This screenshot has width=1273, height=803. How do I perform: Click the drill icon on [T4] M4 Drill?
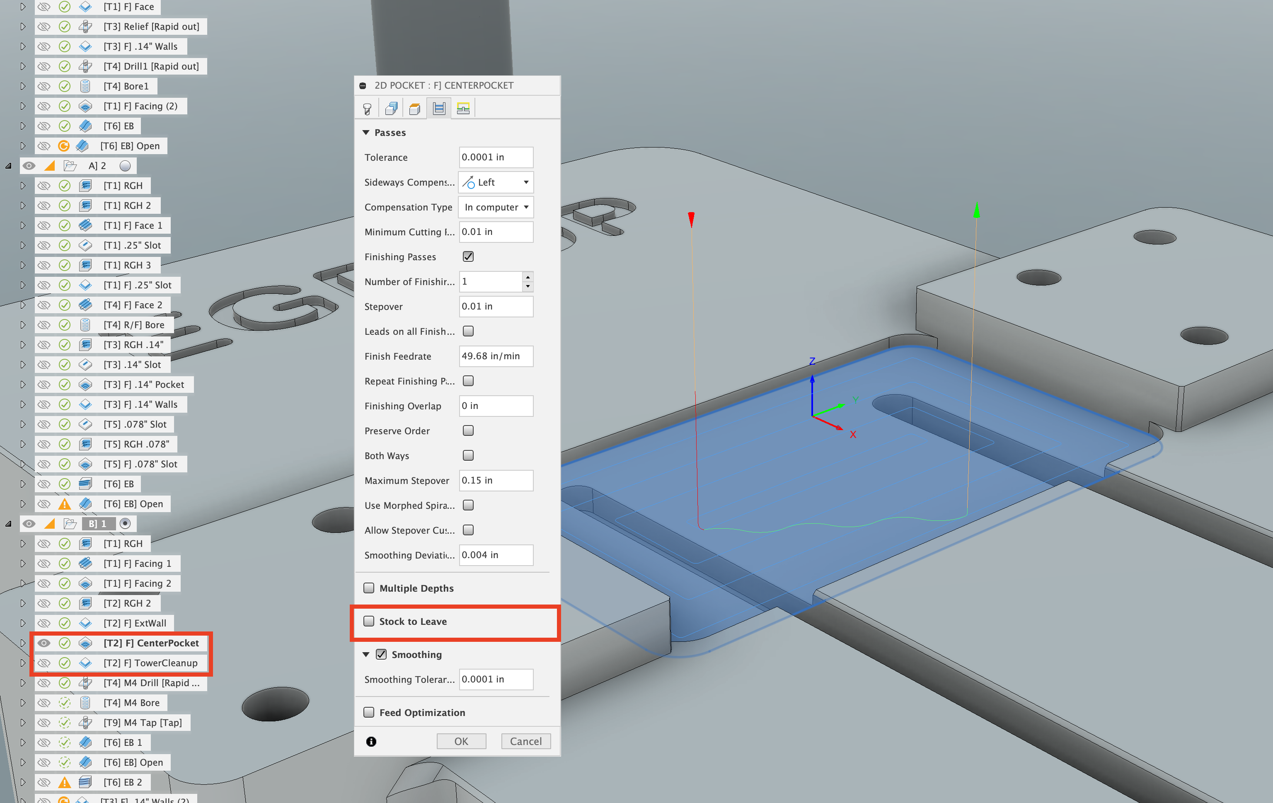point(85,683)
